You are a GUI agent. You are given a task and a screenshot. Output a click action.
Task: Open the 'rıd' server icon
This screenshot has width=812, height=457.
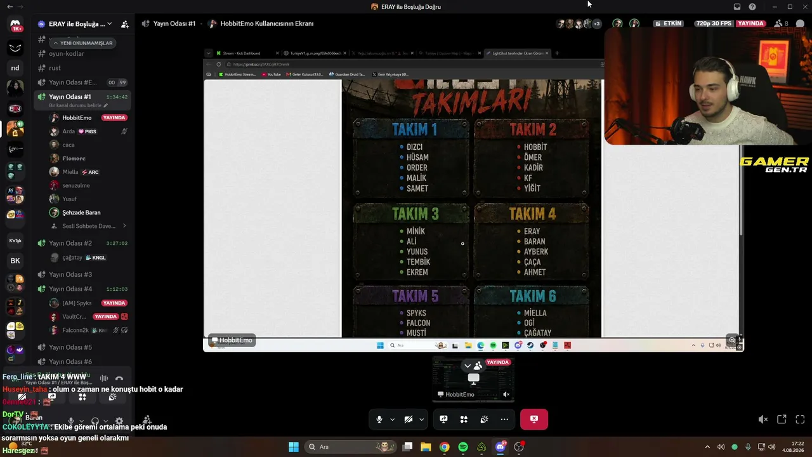pyautogui.click(x=15, y=68)
